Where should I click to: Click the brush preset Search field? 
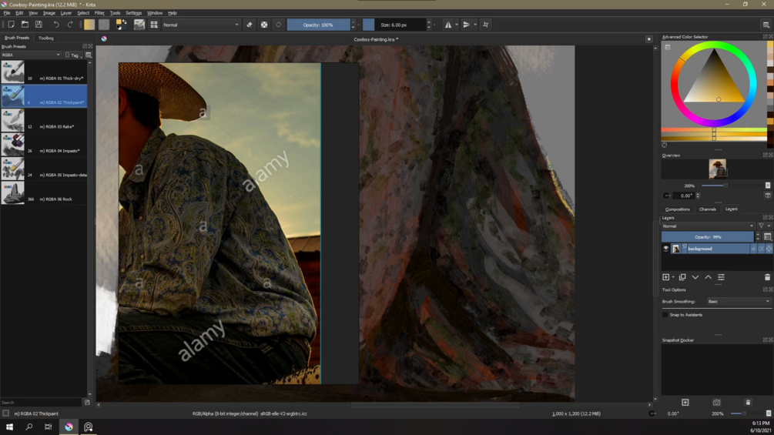click(42, 403)
